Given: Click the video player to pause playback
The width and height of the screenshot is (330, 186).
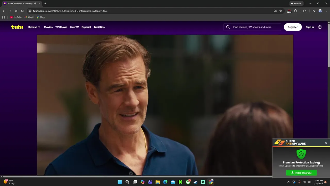Looking at the screenshot, I should [x=165, y=105].
